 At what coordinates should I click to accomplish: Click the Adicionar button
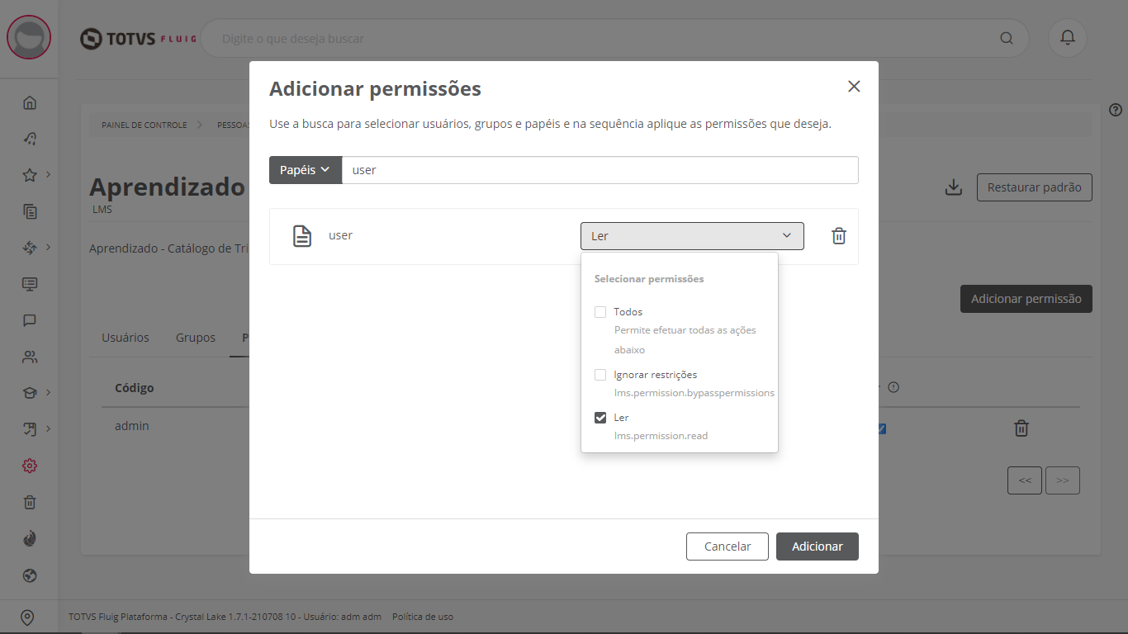pyautogui.click(x=818, y=546)
